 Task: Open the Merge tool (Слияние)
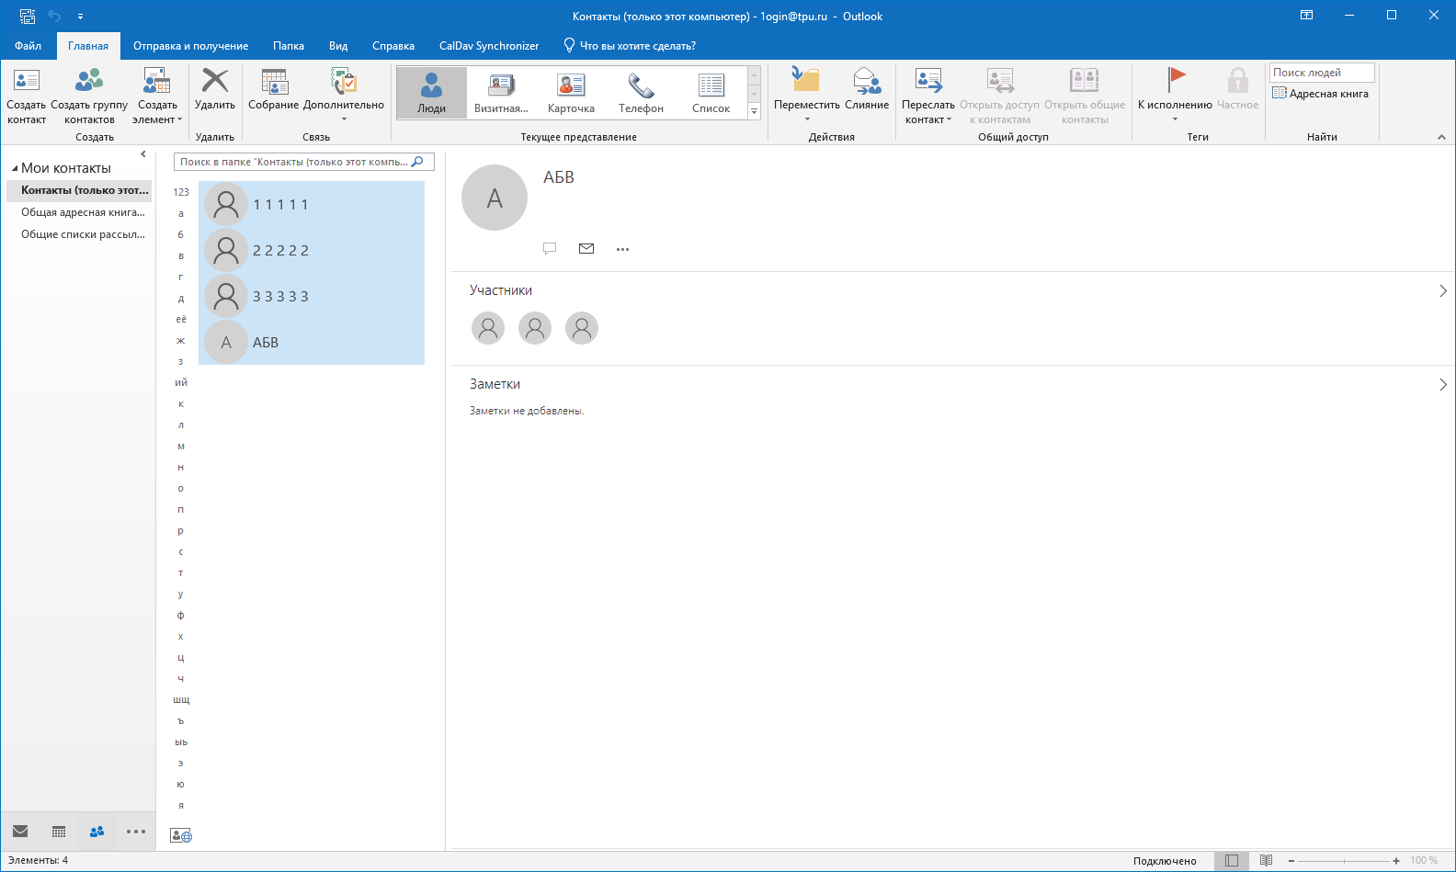coord(867,90)
